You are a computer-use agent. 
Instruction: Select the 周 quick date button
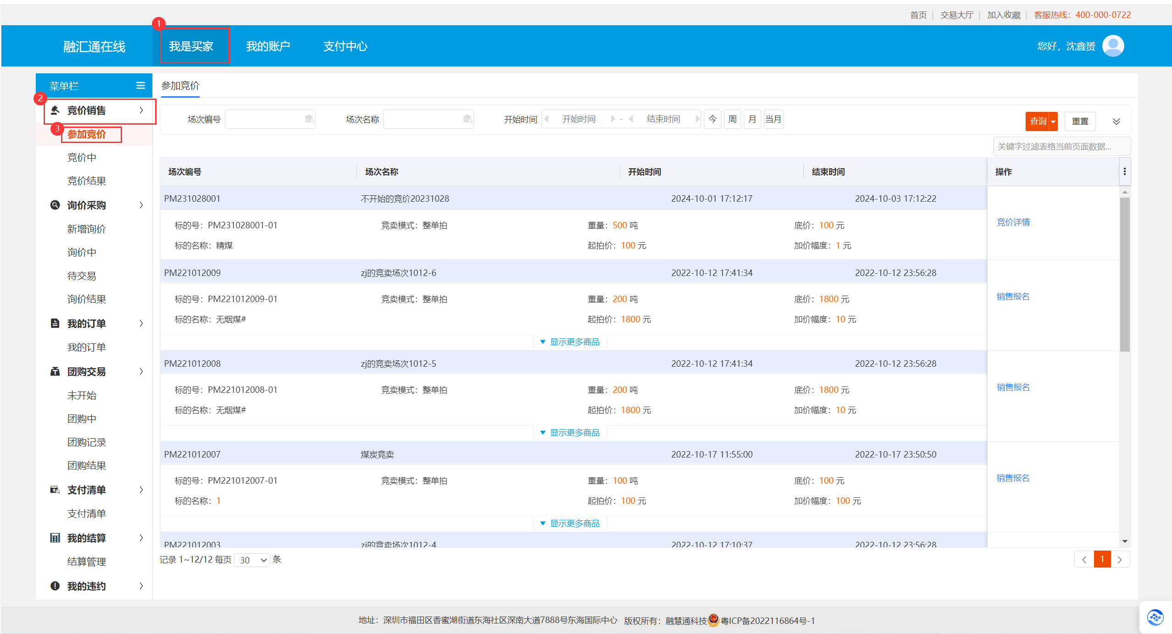tap(732, 119)
